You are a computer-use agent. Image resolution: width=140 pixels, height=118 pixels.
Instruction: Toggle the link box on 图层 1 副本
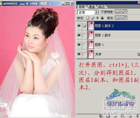[x=85, y=35]
